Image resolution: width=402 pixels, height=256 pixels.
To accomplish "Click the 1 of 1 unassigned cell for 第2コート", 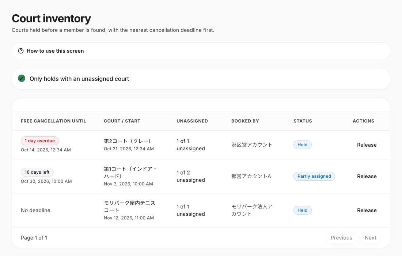I will tap(190, 145).
